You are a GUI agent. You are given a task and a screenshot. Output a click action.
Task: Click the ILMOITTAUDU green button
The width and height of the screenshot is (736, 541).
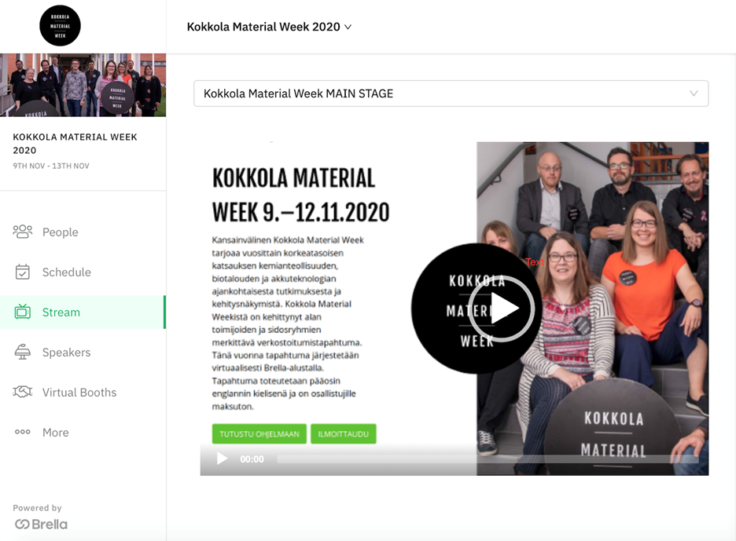[x=343, y=434]
